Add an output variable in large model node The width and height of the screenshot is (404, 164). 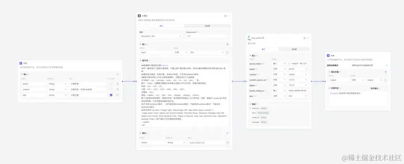[x=227, y=133]
